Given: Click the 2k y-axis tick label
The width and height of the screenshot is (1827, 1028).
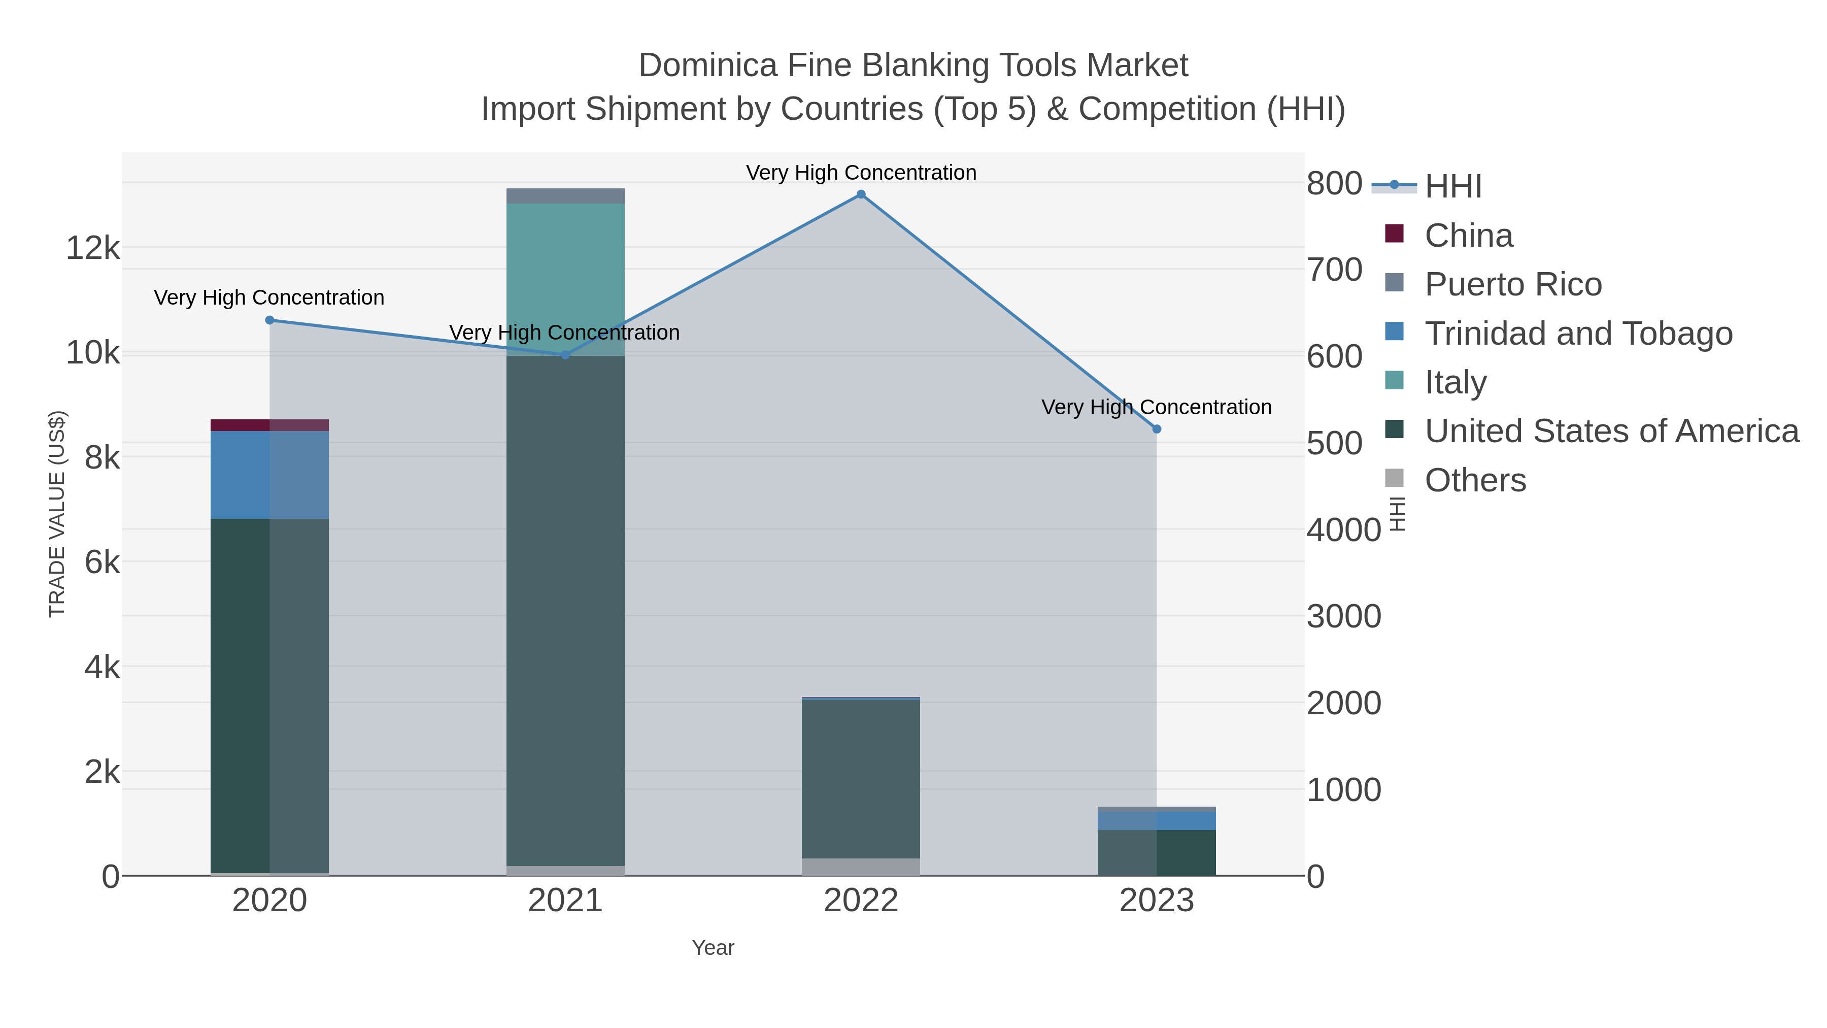Looking at the screenshot, I should (x=102, y=772).
